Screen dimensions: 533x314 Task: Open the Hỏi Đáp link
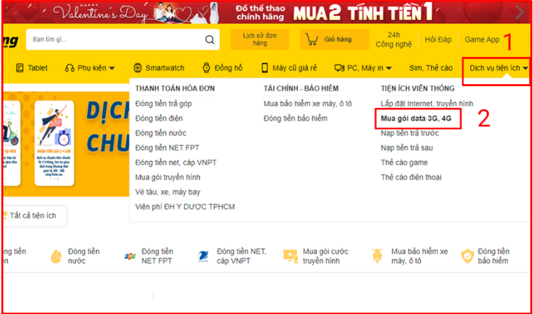click(x=438, y=39)
